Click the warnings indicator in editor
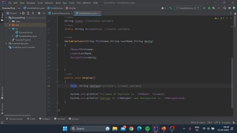237x133 pixels. (x=217, y=18)
